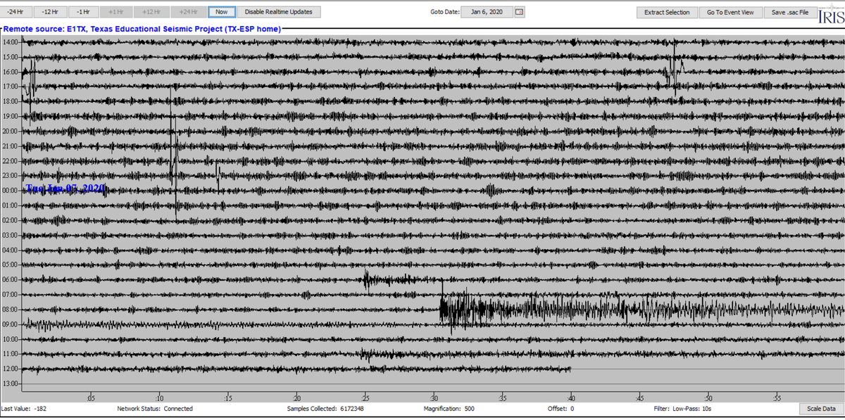This screenshot has height=420, width=845.
Task: Click Samples Collected: 6172348 status text
Action: (x=325, y=409)
